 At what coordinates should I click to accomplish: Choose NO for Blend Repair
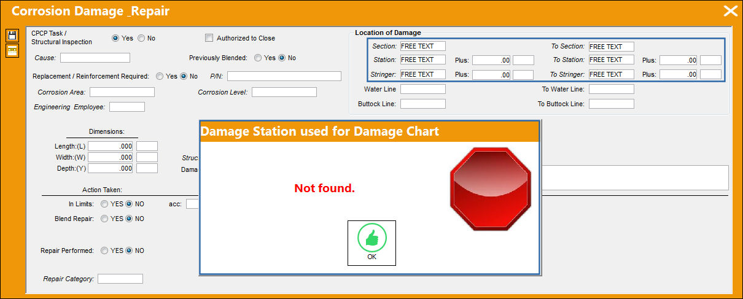[x=129, y=219]
